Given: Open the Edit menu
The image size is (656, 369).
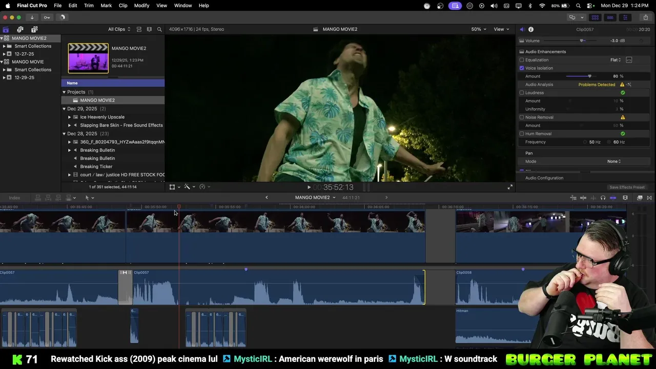Looking at the screenshot, I should coord(73,6).
